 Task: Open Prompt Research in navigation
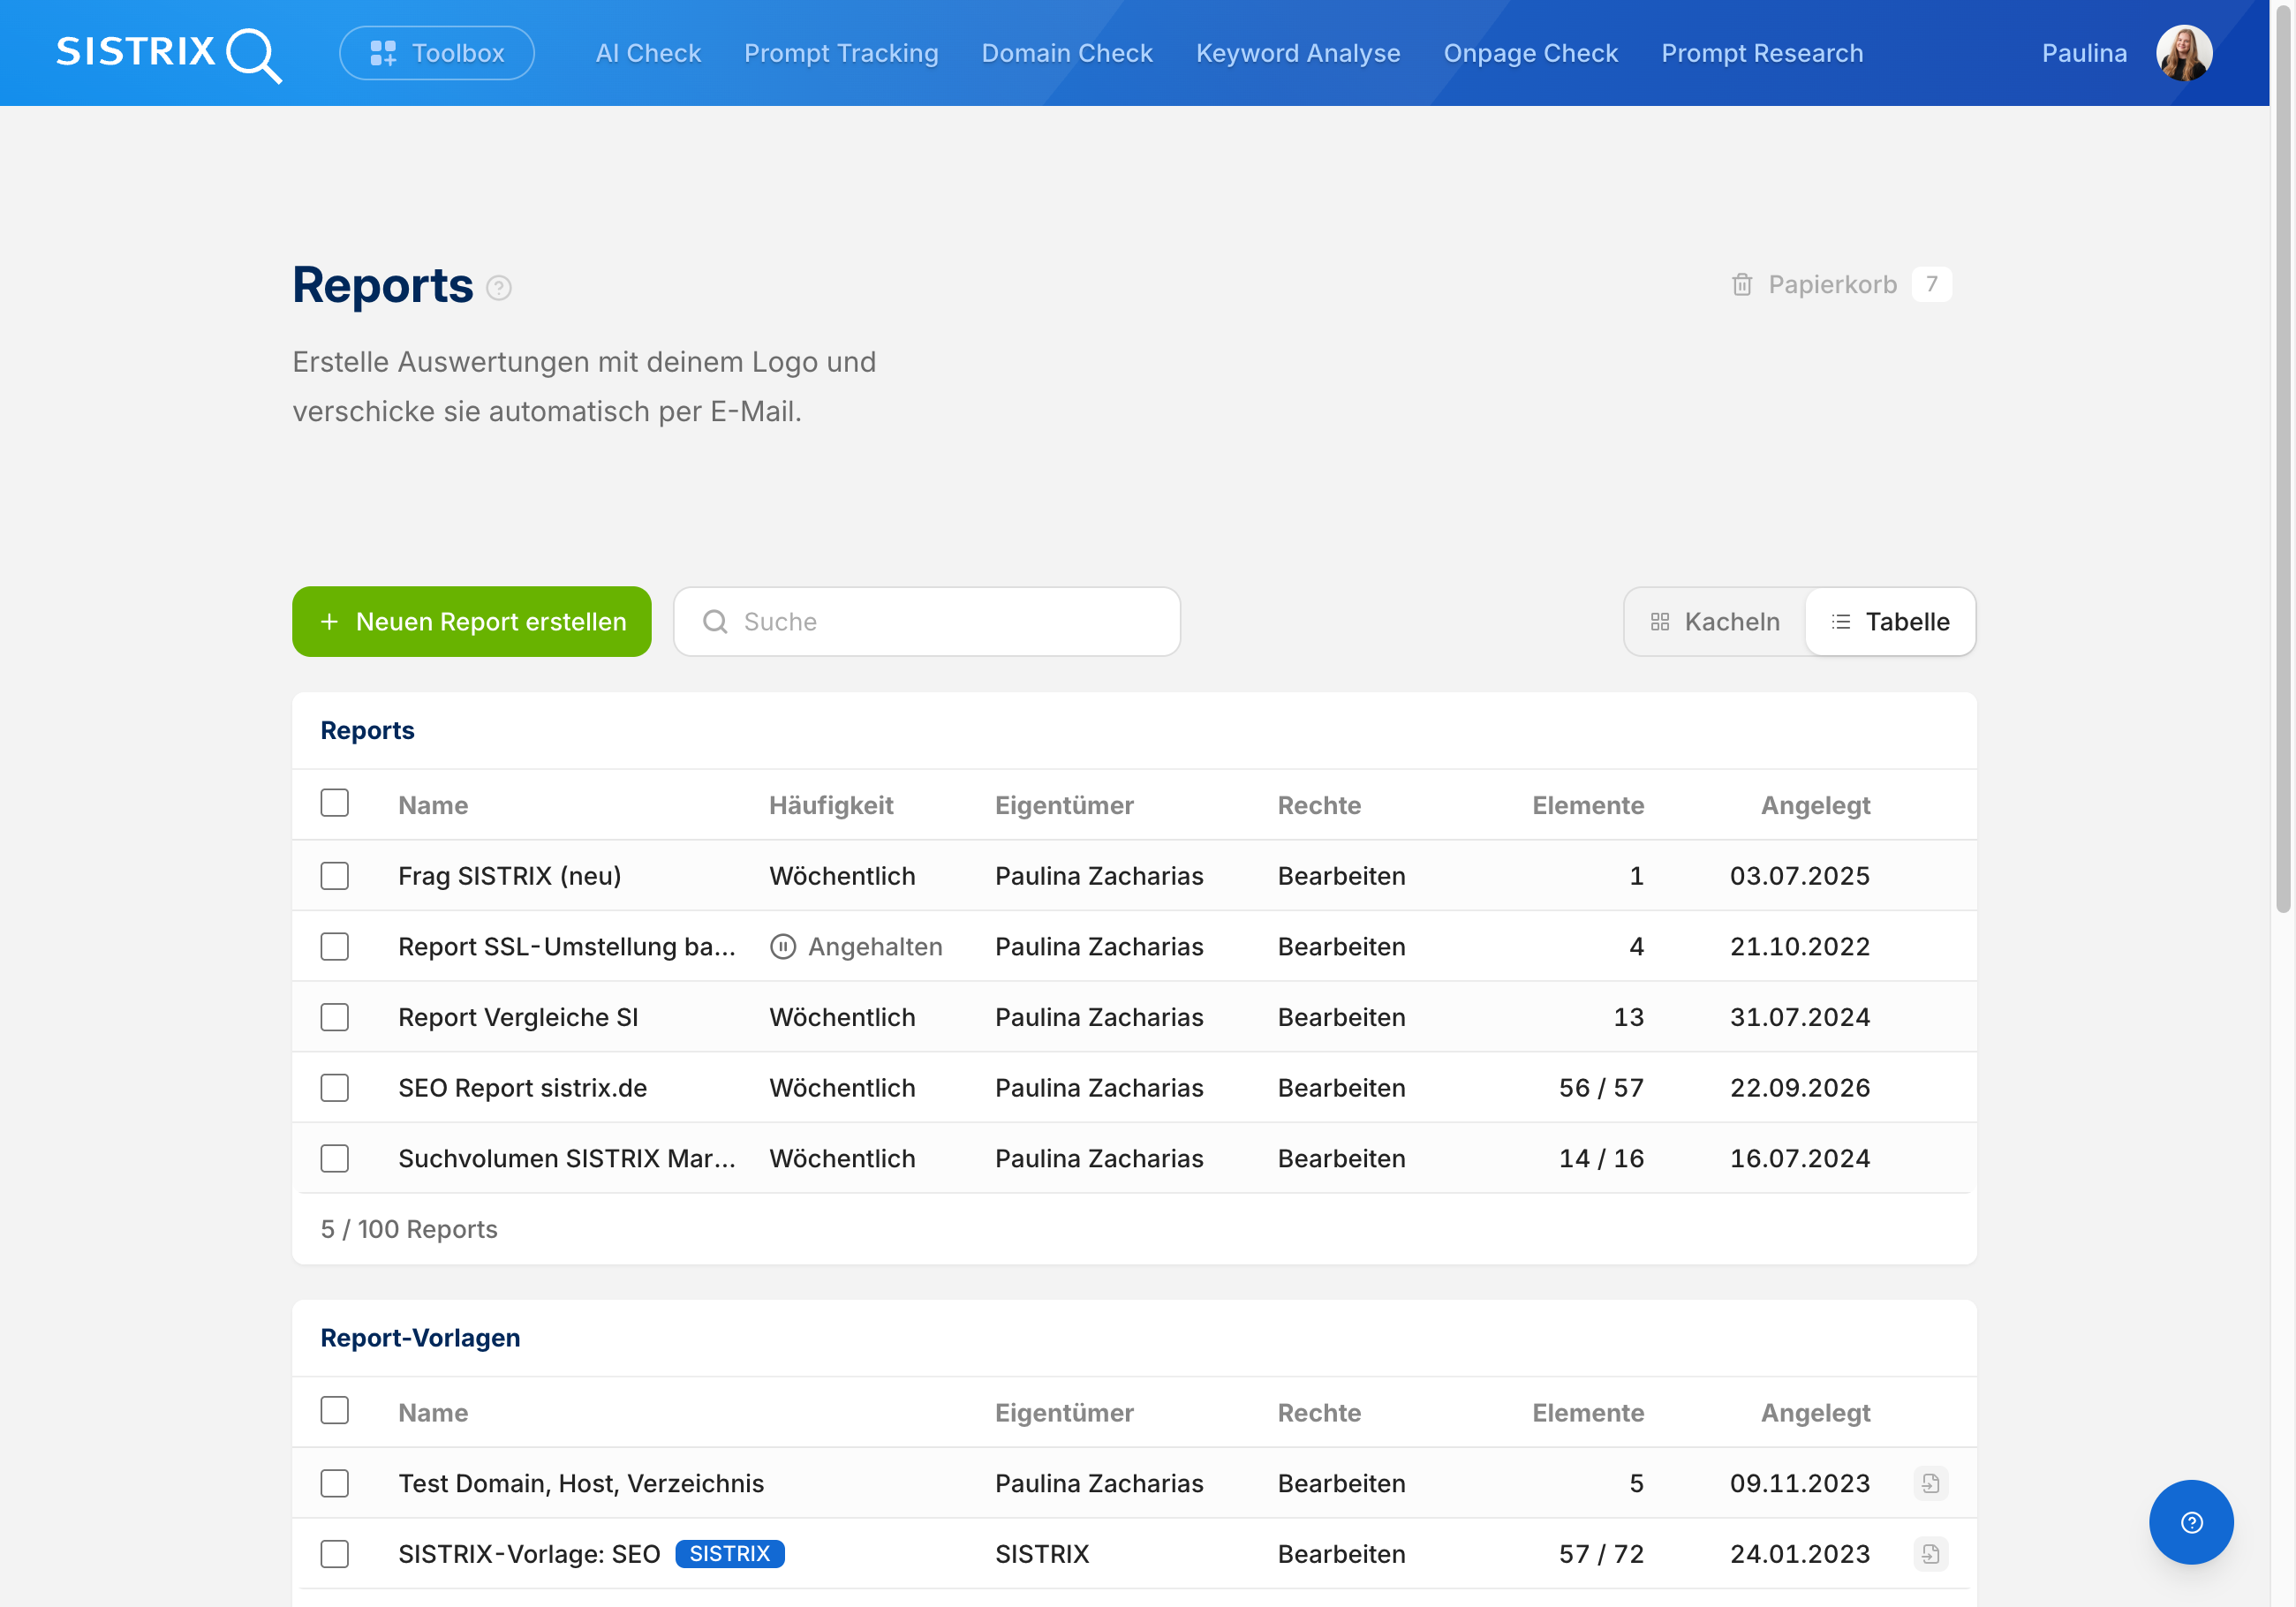coord(1762,53)
